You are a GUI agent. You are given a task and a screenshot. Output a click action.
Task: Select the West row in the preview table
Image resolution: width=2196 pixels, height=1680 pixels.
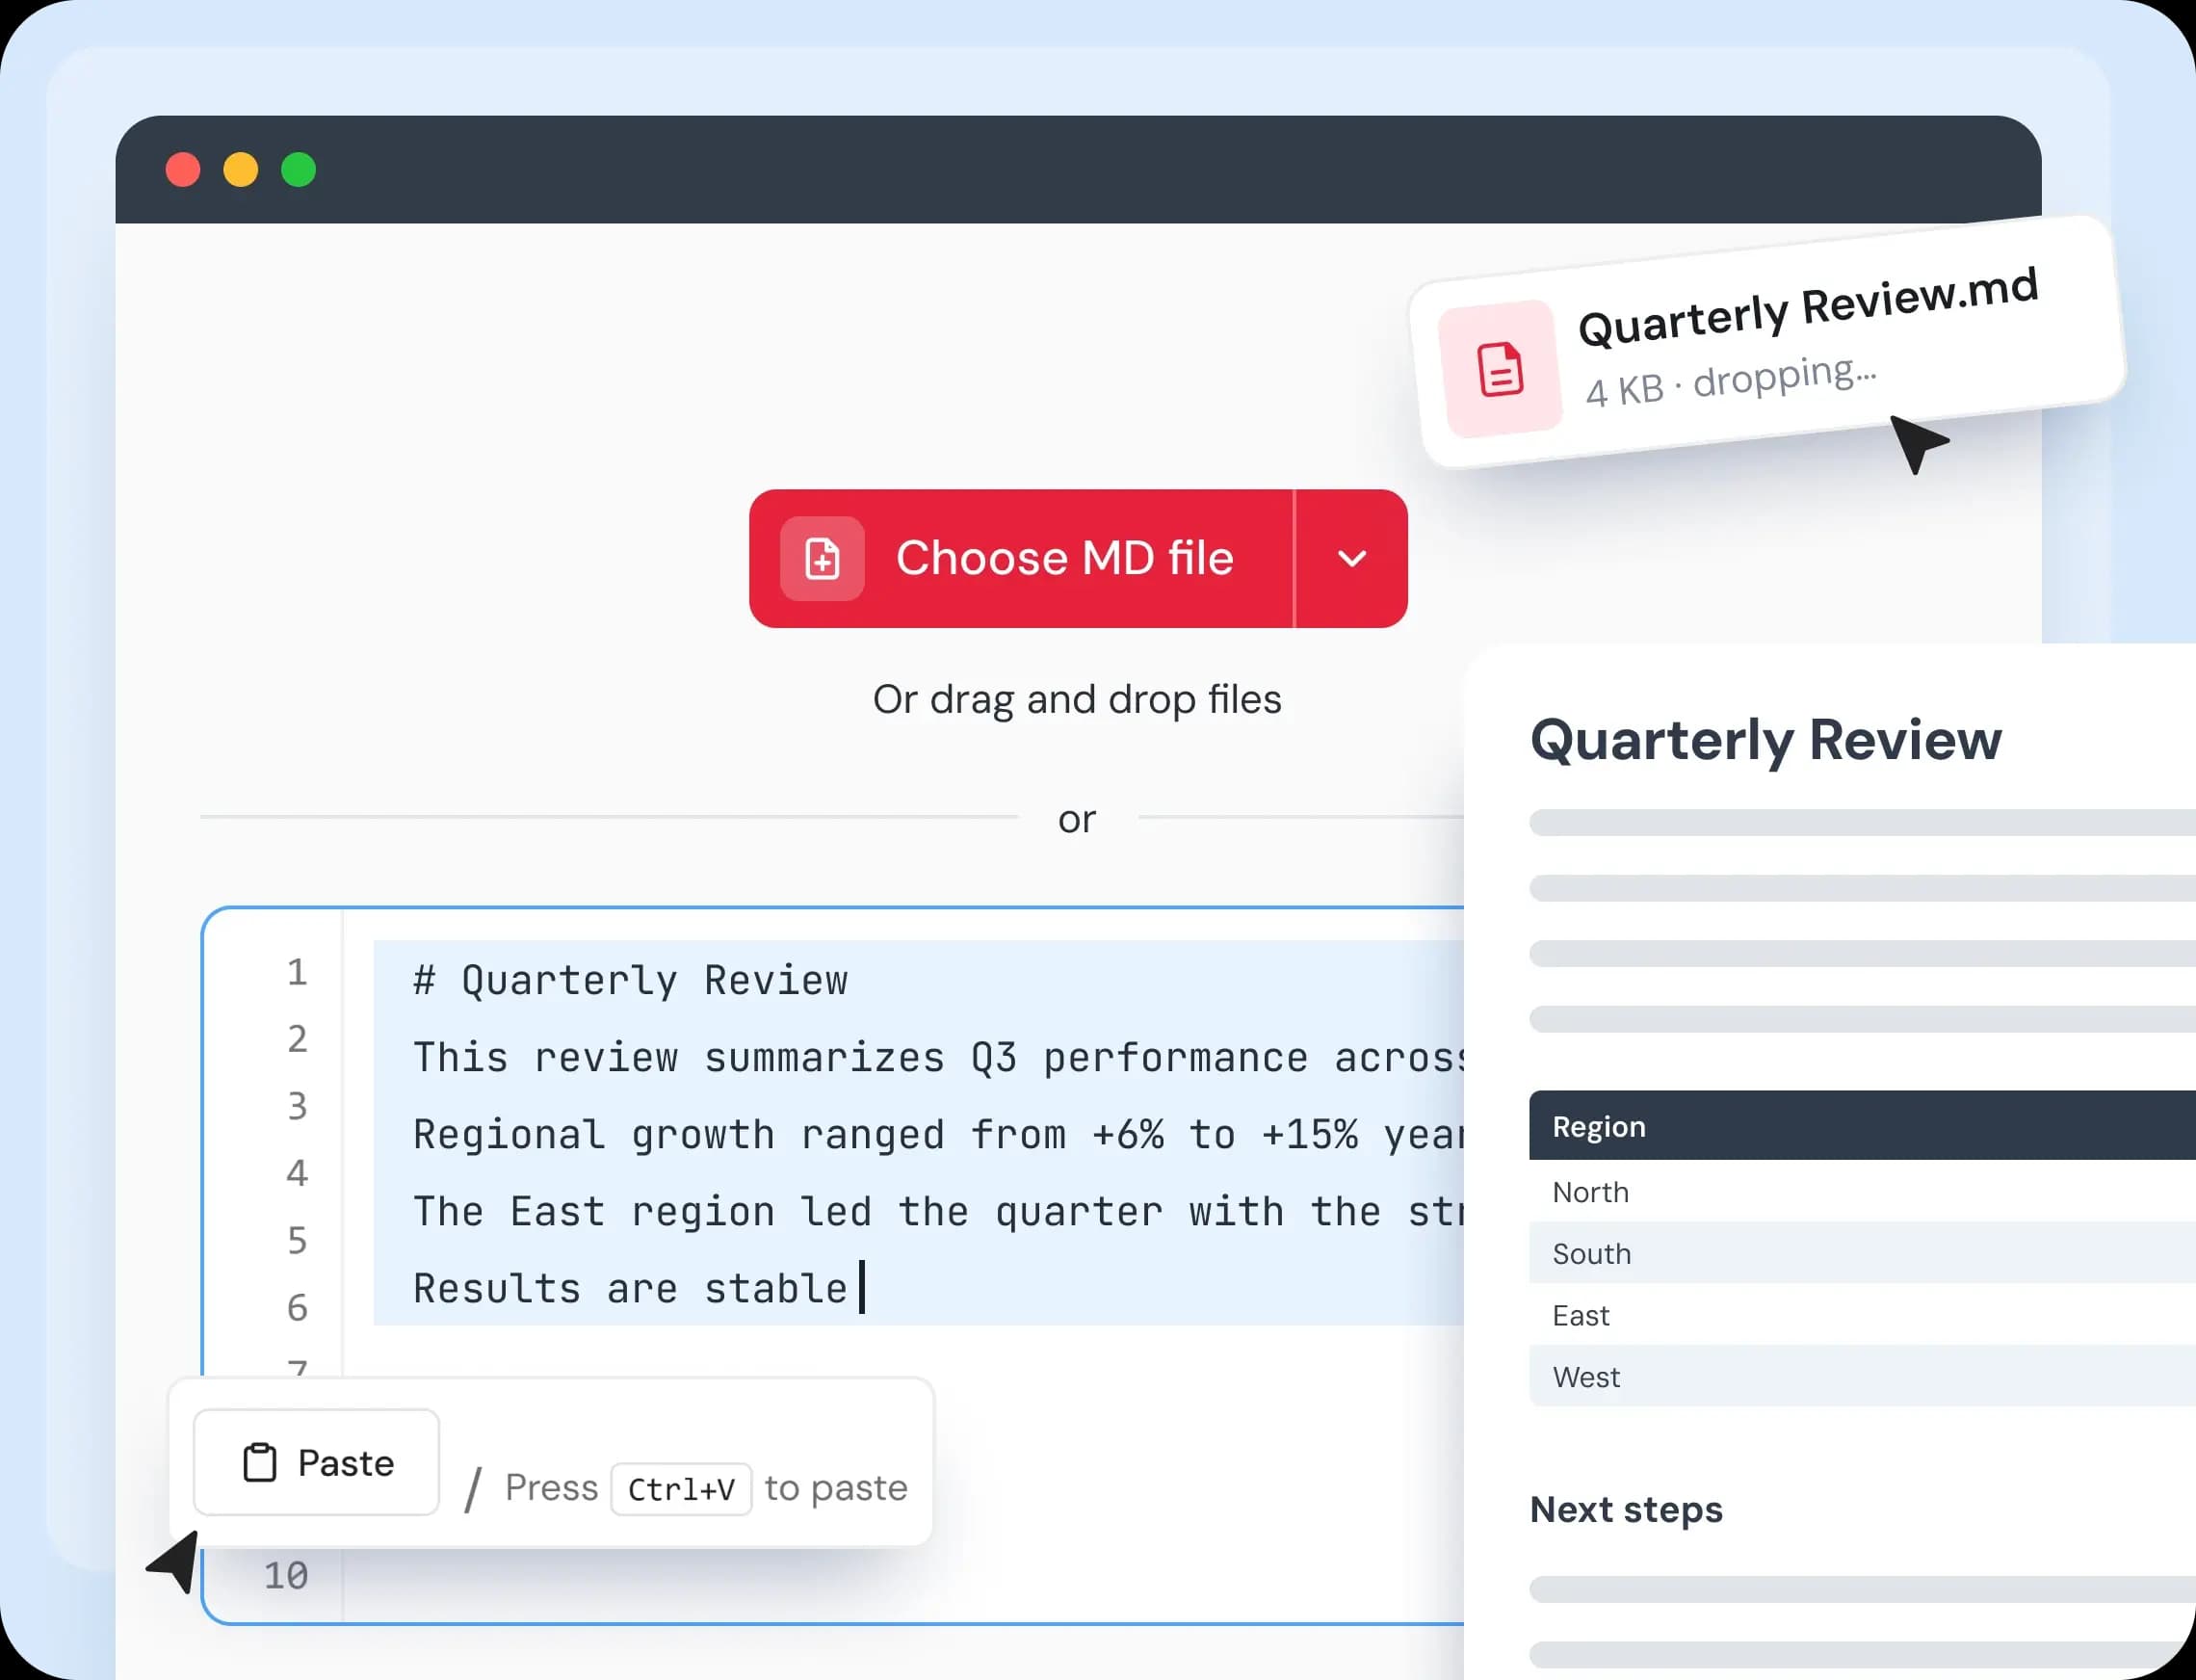click(1862, 1376)
